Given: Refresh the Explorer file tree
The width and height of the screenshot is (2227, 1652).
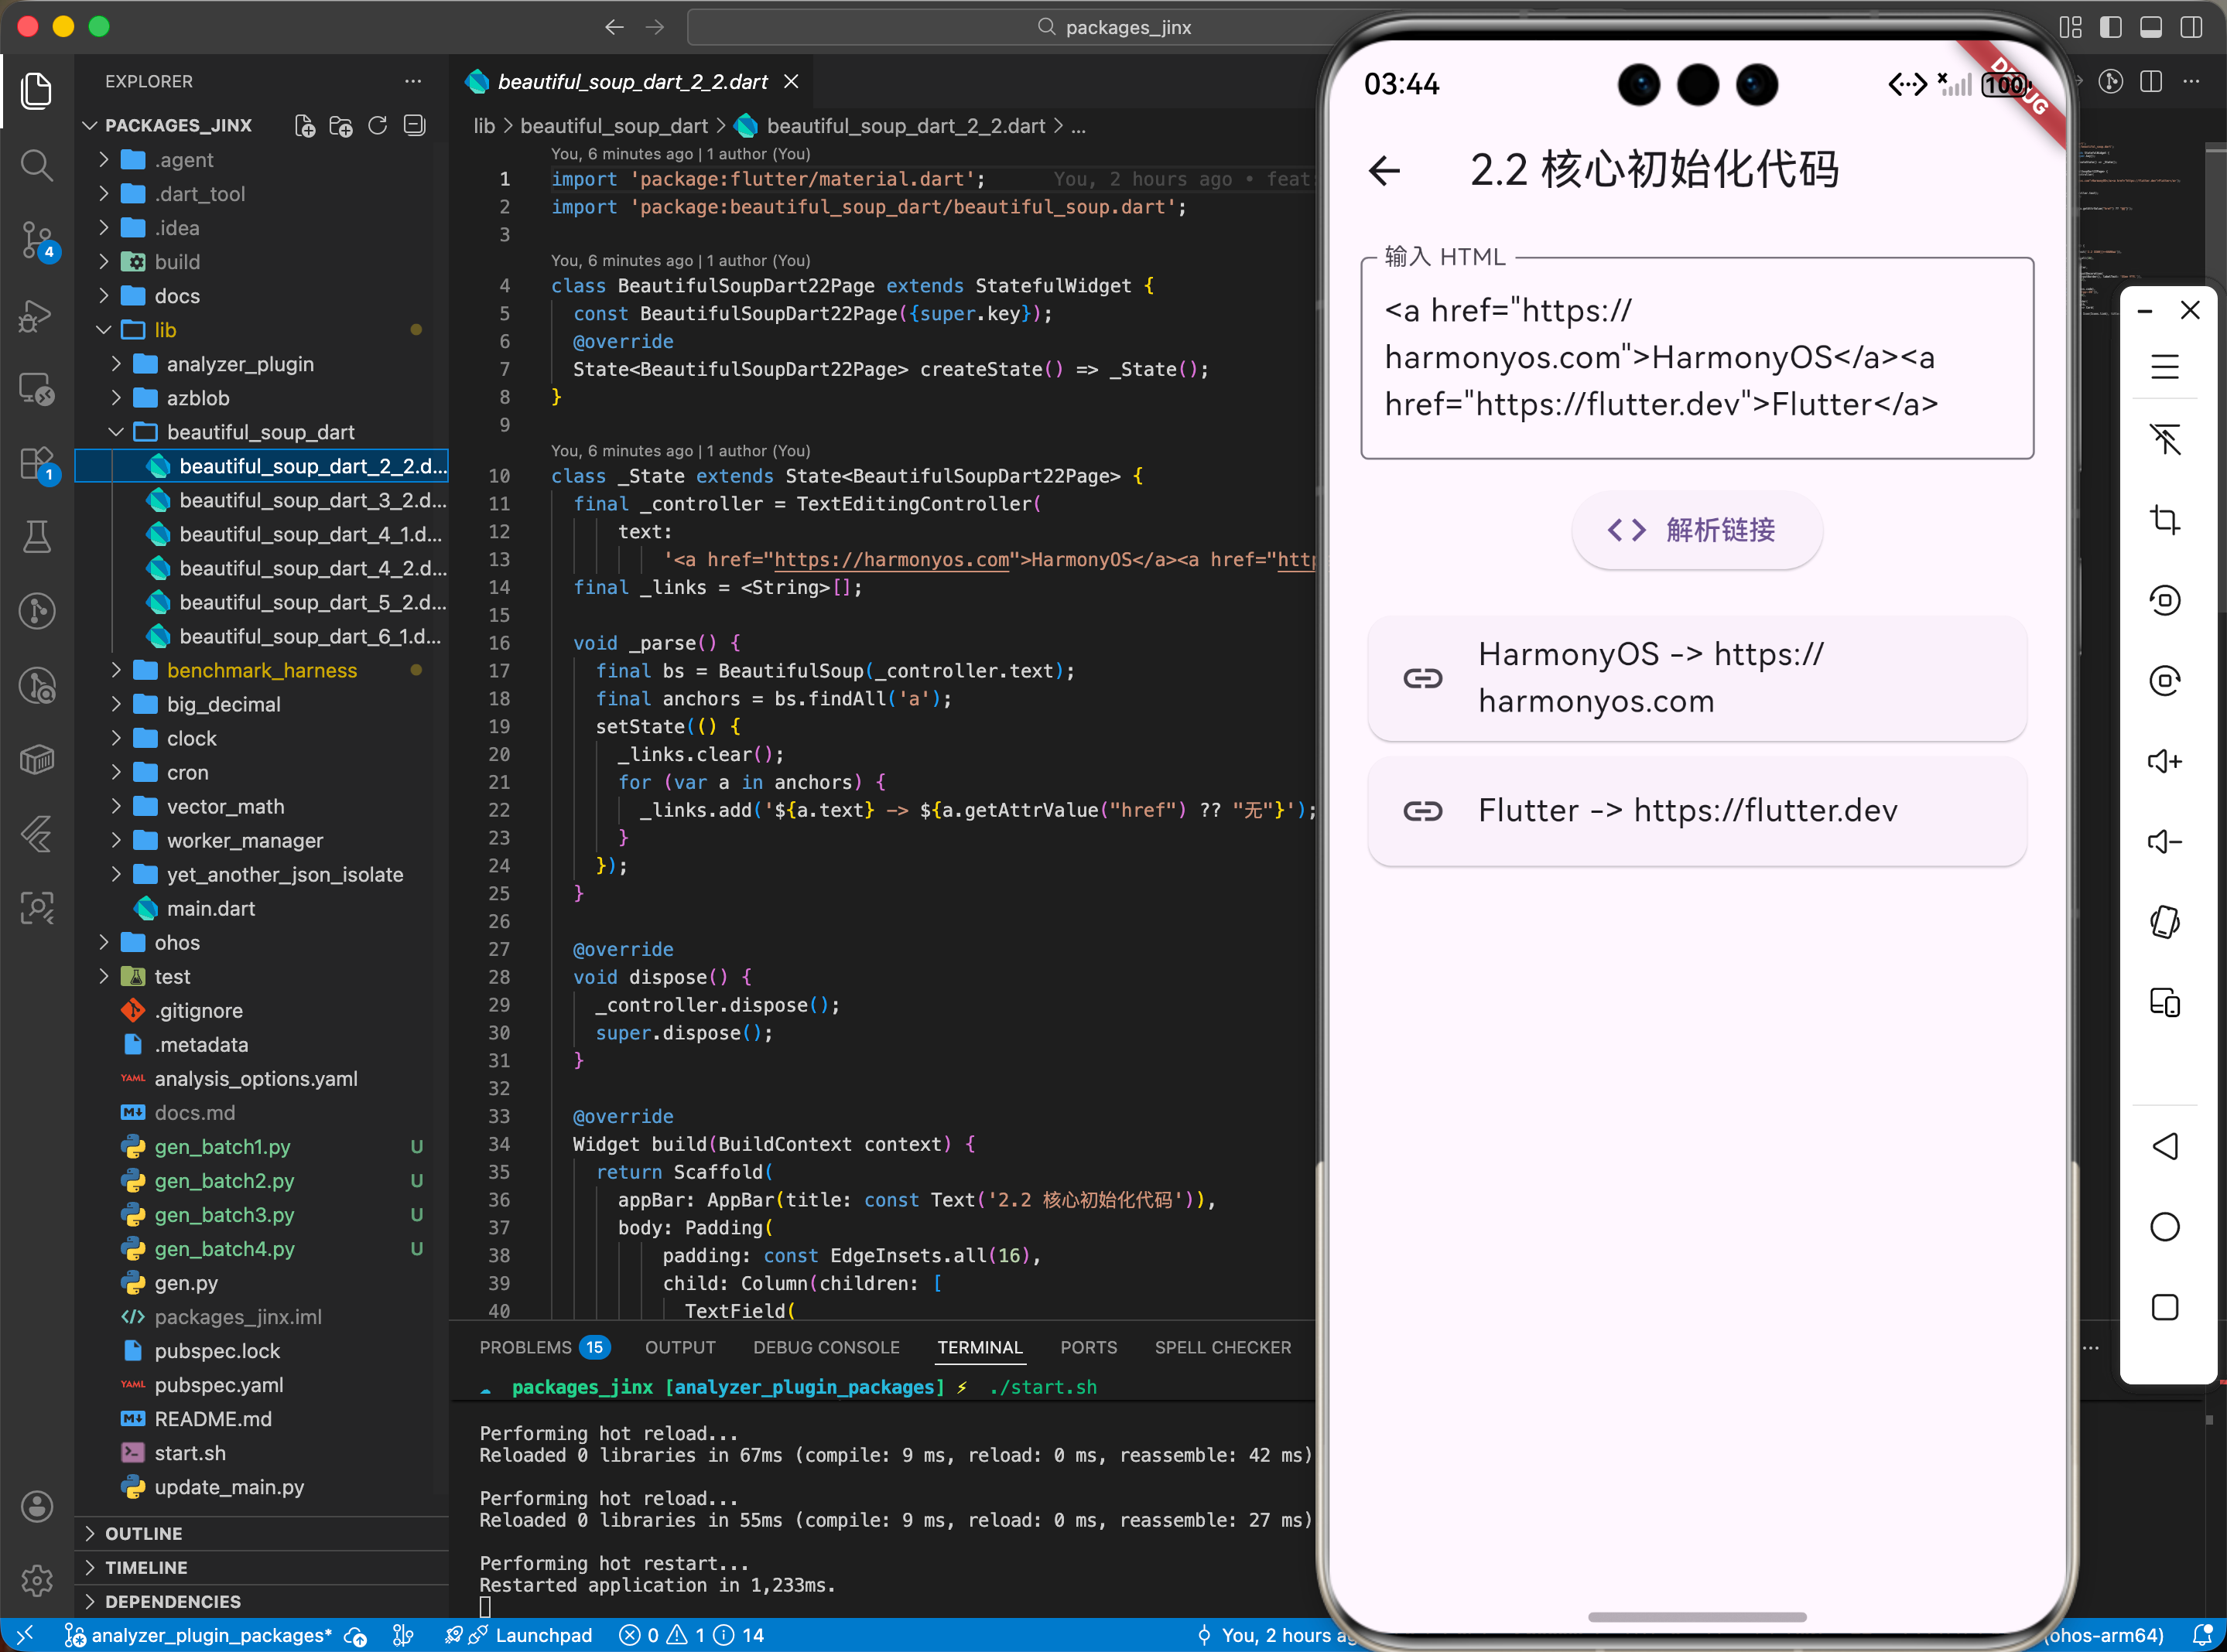Looking at the screenshot, I should (377, 126).
